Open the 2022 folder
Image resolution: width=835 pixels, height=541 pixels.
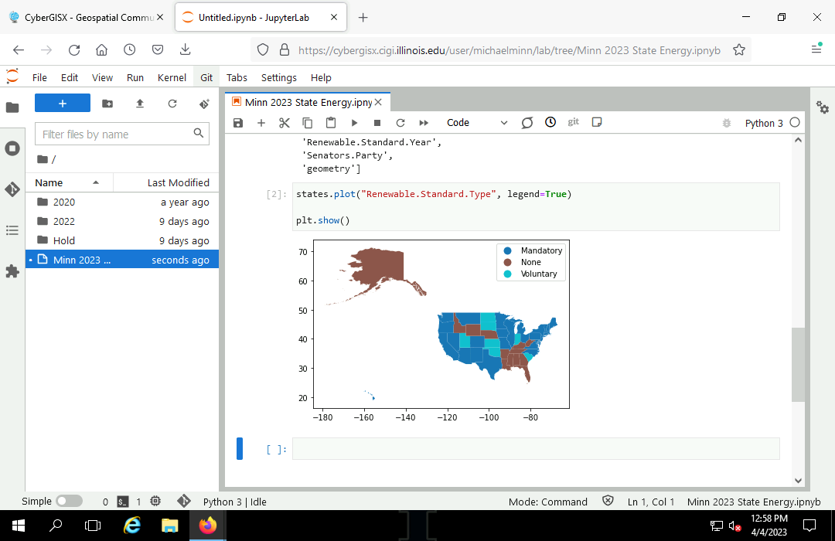[x=64, y=221]
